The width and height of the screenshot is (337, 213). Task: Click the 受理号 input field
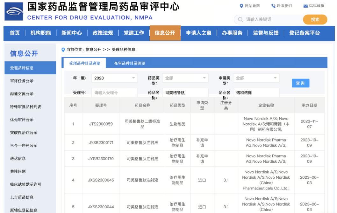click(115, 93)
